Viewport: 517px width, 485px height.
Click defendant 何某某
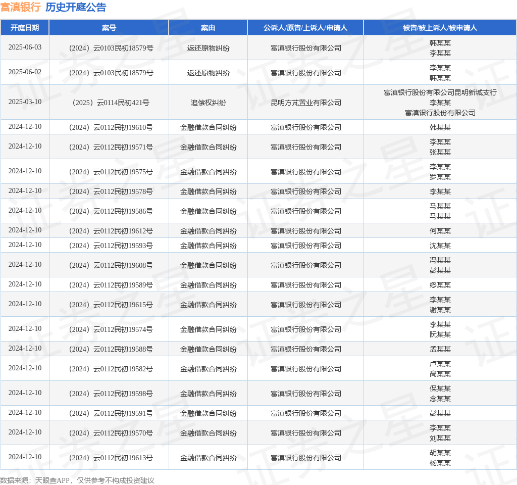pos(440,231)
